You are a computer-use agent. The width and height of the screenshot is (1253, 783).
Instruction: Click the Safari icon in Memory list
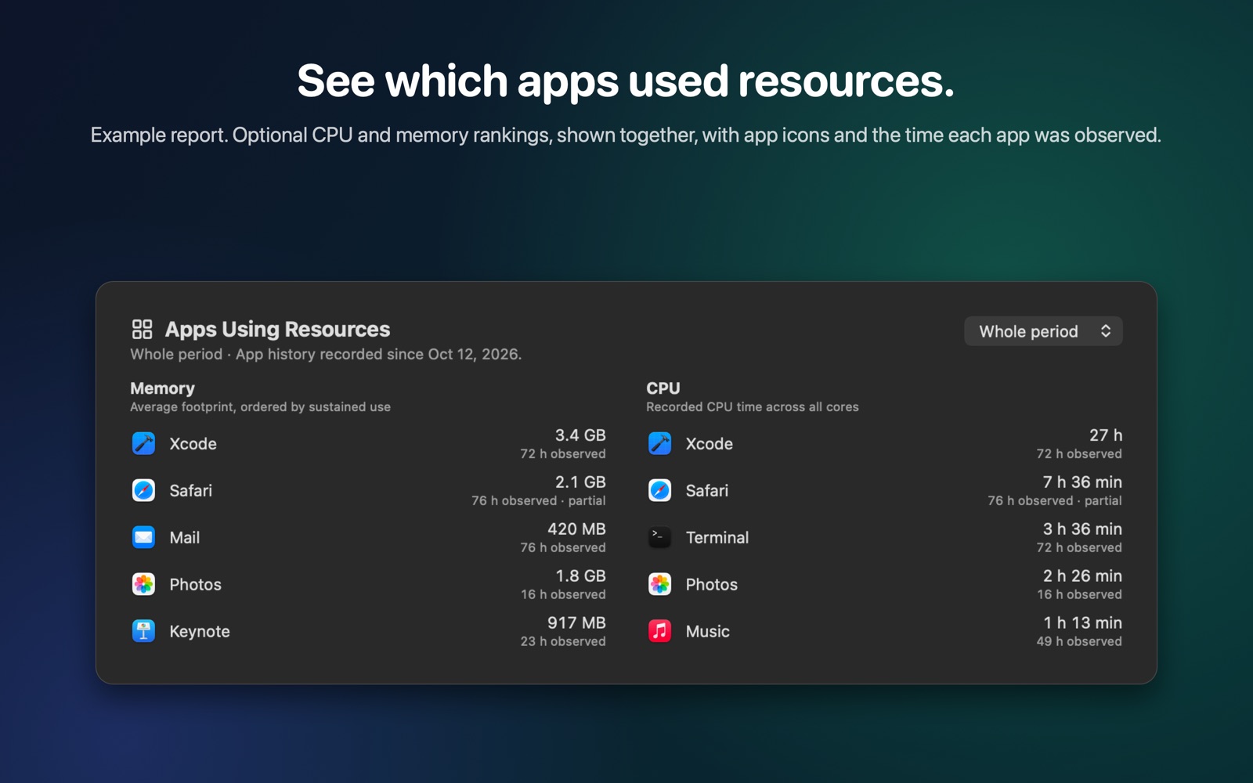point(143,490)
